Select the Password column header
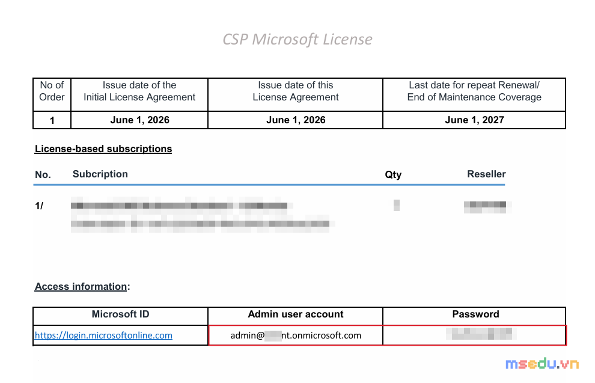Image resolution: width=595 pixels, height=383 pixels. (x=474, y=314)
